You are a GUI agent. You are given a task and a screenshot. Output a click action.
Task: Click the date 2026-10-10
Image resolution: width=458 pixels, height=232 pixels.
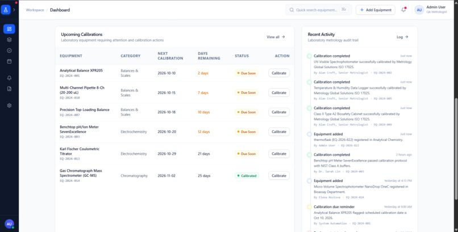pyautogui.click(x=167, y=73)
